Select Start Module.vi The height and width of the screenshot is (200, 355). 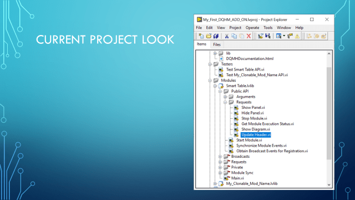[249, 140]
